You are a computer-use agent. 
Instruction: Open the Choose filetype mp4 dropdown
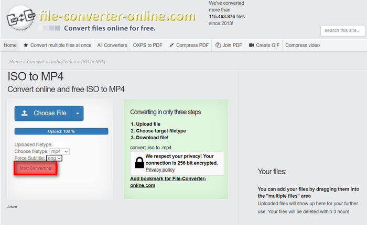click(x=60, y=151)
